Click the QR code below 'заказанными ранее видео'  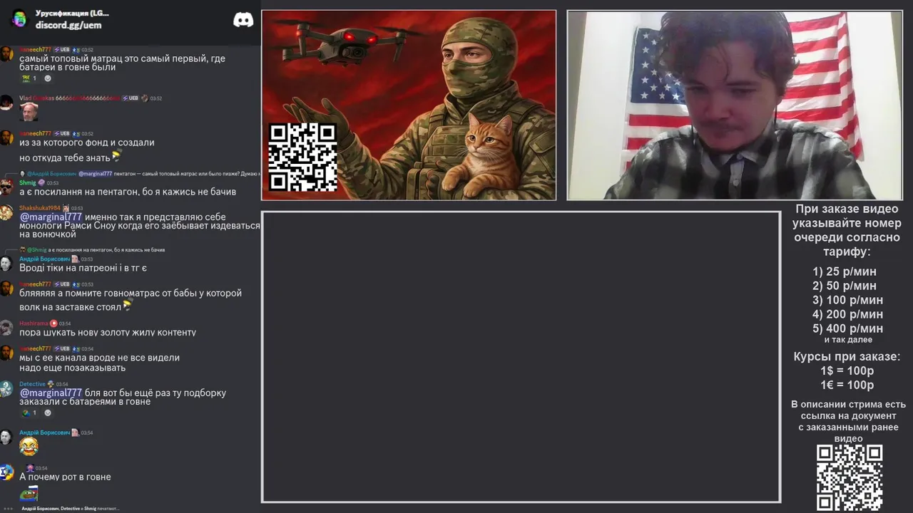(849, 478)
